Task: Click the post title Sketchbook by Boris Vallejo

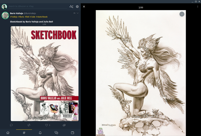Action: (x=32, y=22)
